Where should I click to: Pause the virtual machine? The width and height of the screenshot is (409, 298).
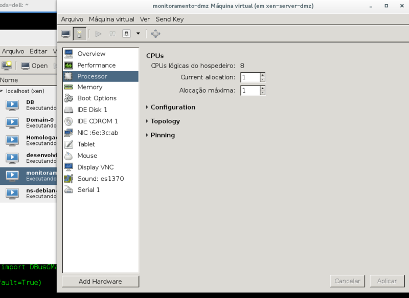(x=112, y=34)
